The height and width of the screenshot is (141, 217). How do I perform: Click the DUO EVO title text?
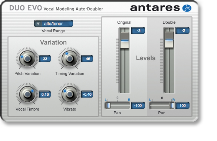pos(26,8)
